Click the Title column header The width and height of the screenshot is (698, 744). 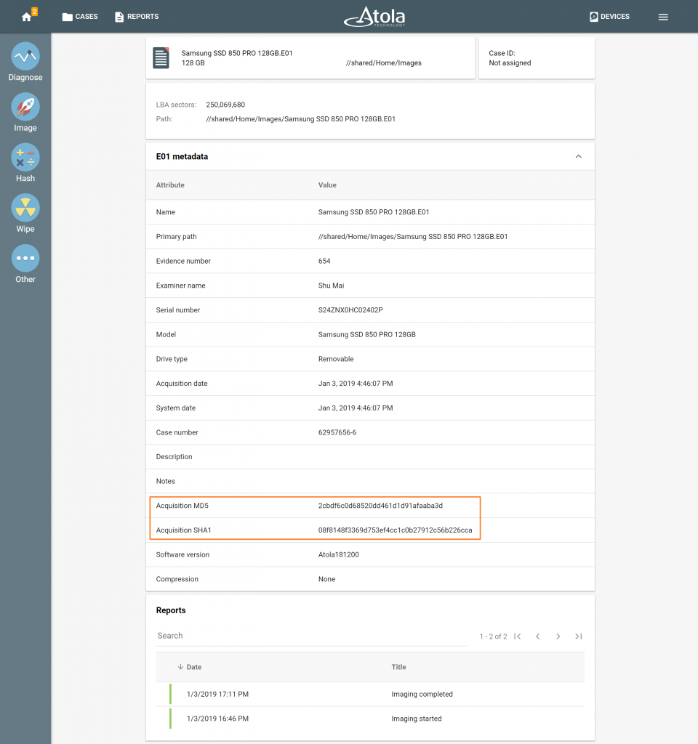click(x=398, y=667)
